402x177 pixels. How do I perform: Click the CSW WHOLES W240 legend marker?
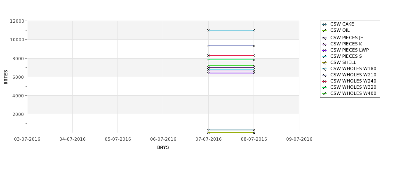(324, 81)
